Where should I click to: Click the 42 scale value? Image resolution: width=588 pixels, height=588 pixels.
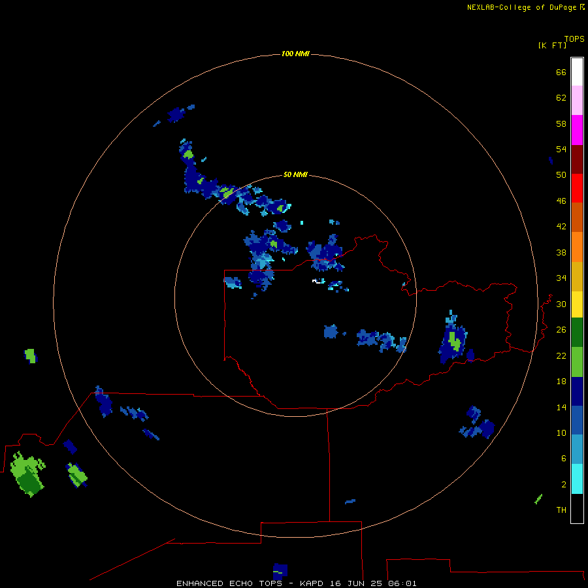tap(561, 227)
